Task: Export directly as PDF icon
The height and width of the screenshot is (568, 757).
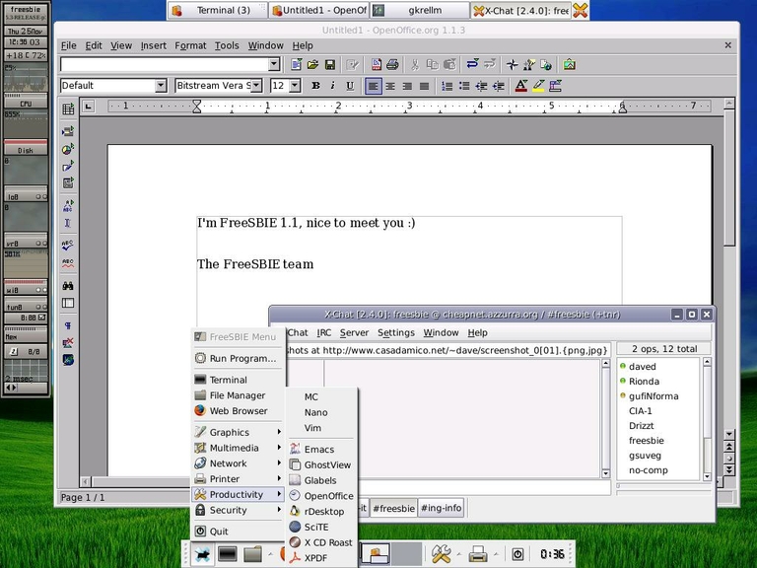Action: click(377, 64)
